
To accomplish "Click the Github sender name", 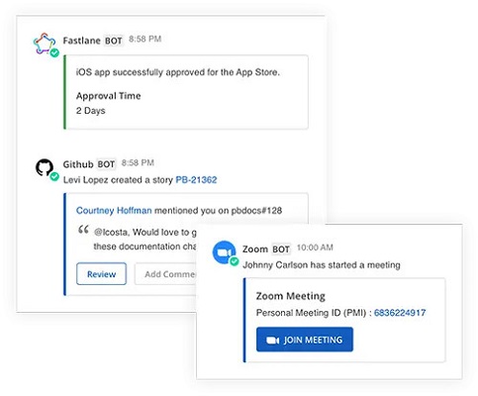I will [x=78, y=164].
